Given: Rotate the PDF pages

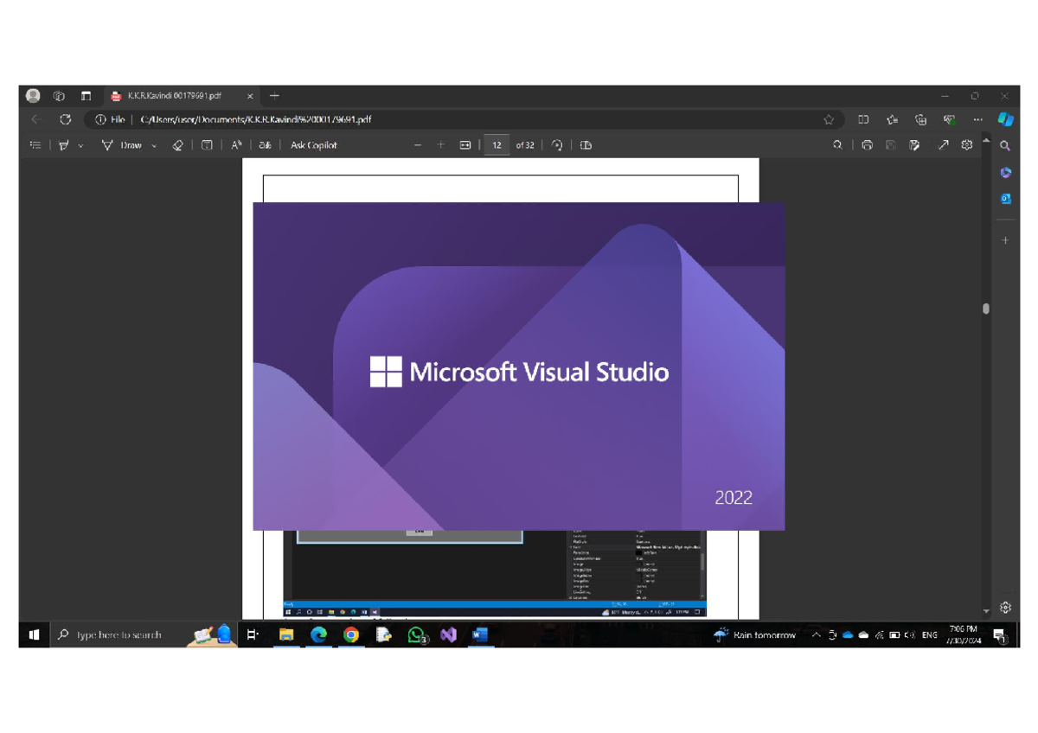Looking at the screenshot, I should click(x=557, y=145).
